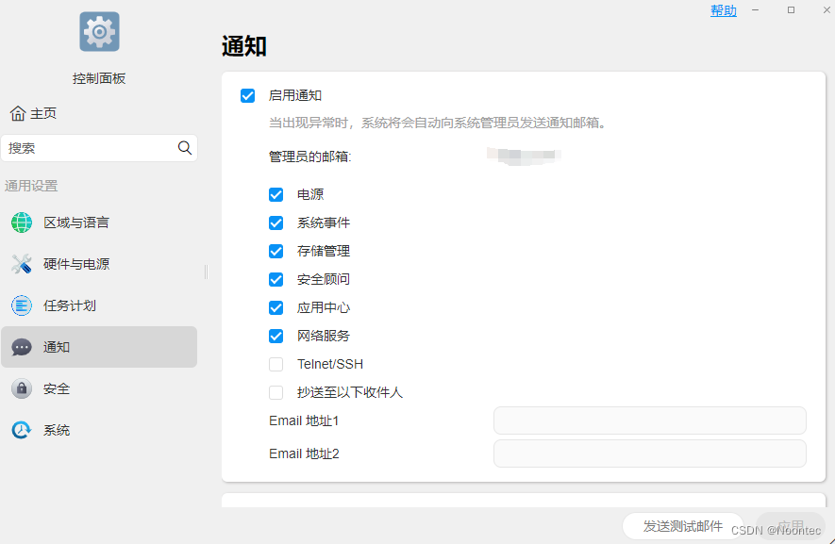Screen dimensions: 835x544
Task: Open 硬件与电源 tools icon
Action: (22, 264)
